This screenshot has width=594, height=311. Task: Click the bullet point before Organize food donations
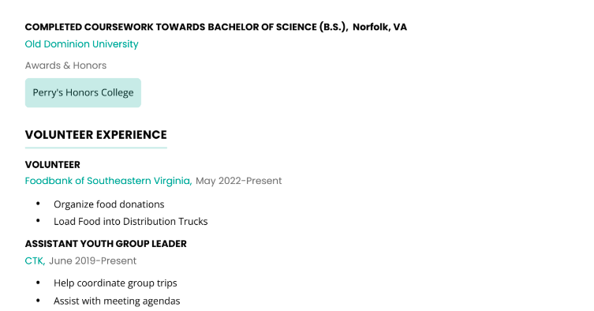tap(38, 204)
